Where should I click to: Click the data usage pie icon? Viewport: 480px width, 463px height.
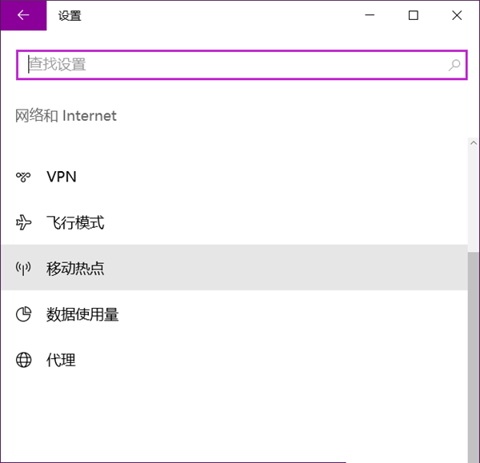(x=23, y=314)
